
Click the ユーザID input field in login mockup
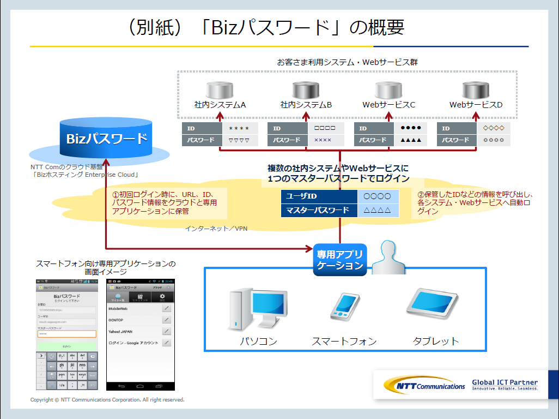(x=66, y=322)
